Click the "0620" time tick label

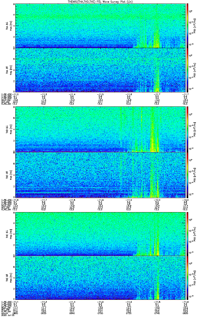click(x=44, y=313)
